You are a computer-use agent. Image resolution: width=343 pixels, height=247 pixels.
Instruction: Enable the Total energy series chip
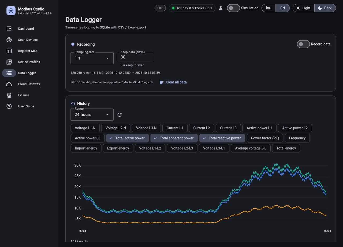click(286, 148)
